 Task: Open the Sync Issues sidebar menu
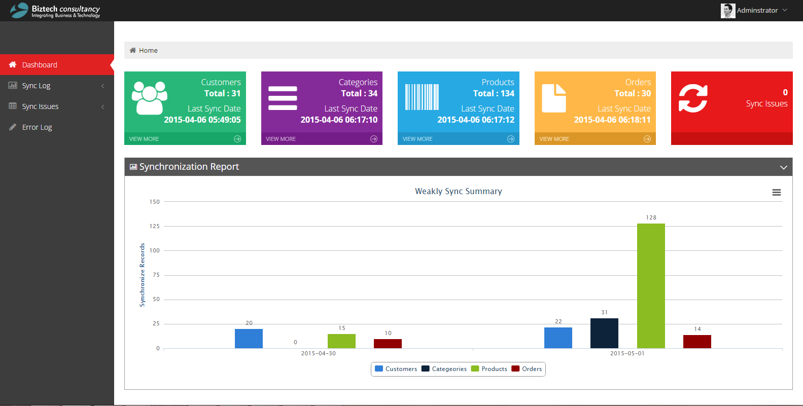[x=57, y=106]
